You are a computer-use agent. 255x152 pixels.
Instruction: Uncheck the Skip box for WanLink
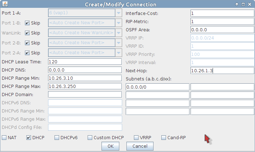(27, 33)
